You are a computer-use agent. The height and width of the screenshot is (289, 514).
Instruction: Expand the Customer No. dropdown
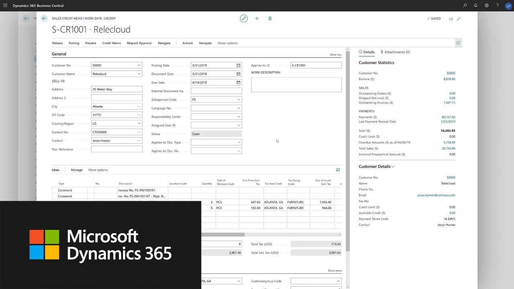pos(139,65)
